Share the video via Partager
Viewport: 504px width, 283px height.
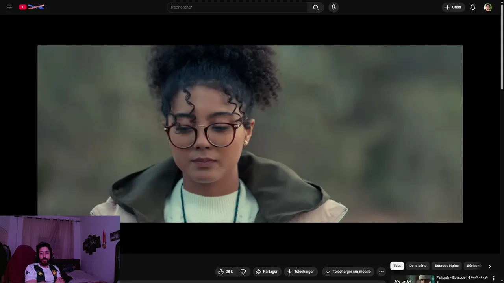[267, 272]
